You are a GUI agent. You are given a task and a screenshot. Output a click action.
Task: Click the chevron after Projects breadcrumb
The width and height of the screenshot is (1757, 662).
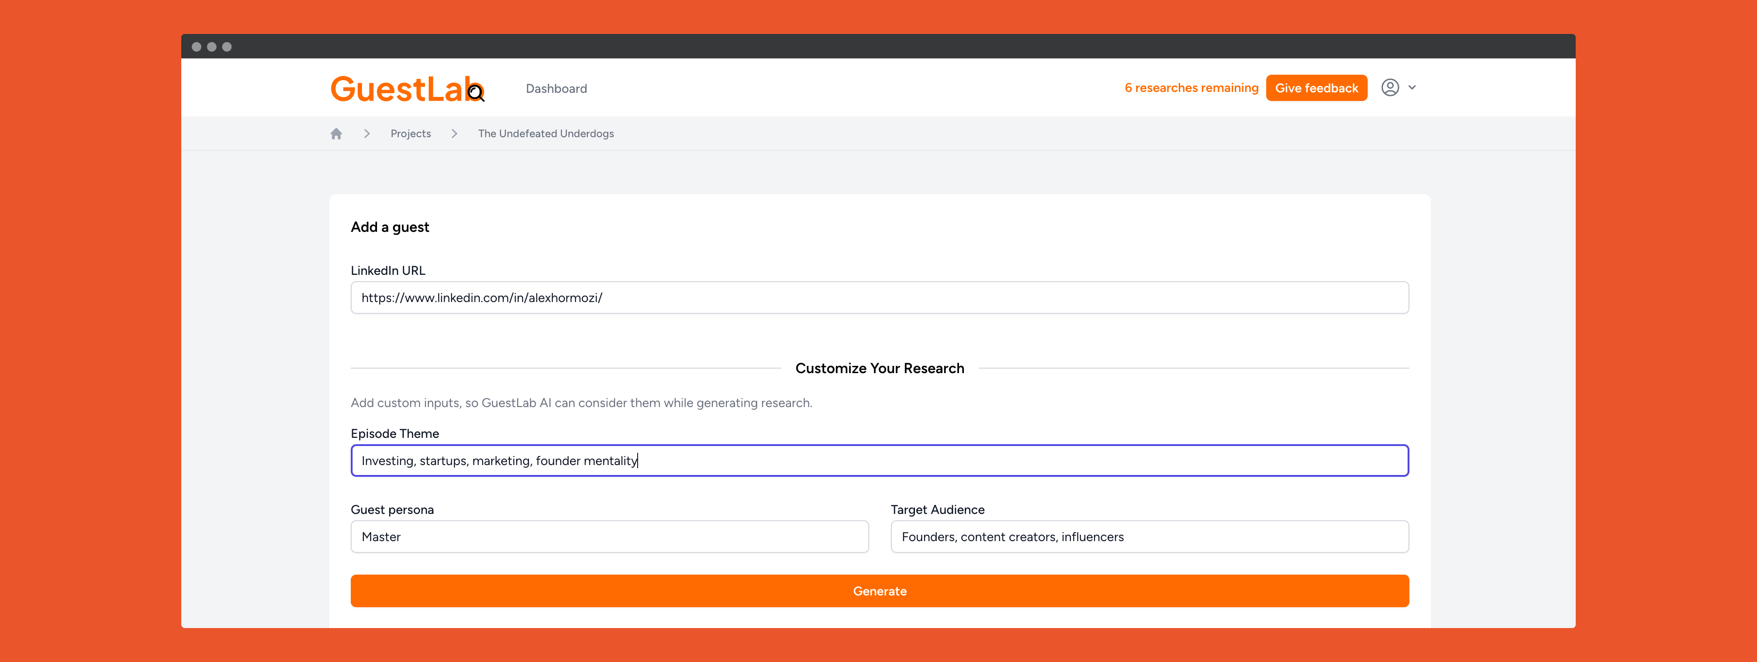pyautogui.click(x=454, y=134)
